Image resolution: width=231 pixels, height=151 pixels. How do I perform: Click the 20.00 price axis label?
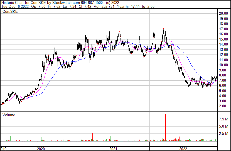tap(223, 13)
